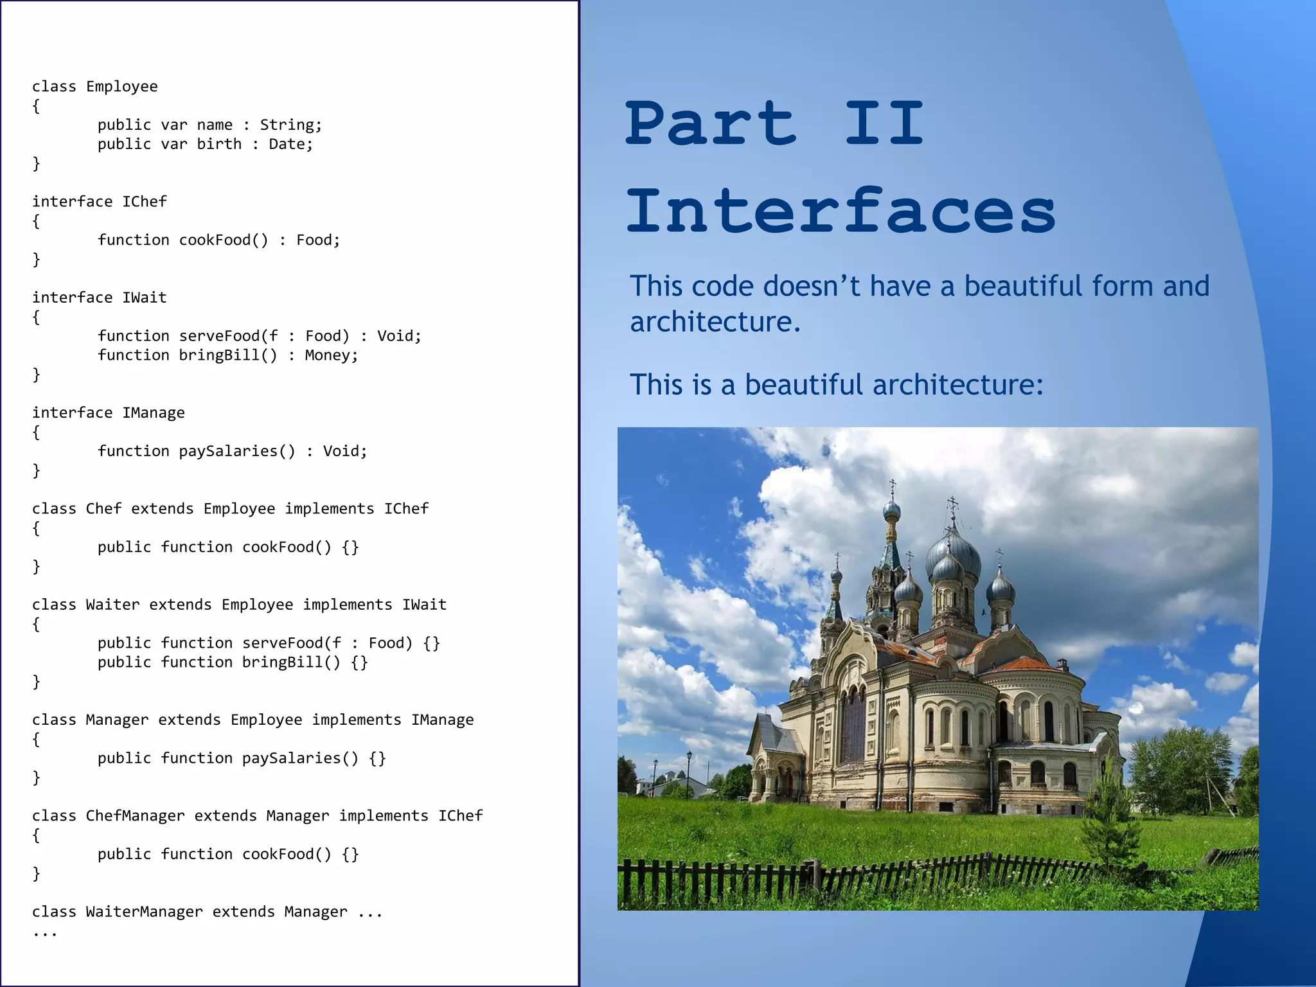
Task: Select the 'interface IWait' declaration
Action: pos(100,298)
